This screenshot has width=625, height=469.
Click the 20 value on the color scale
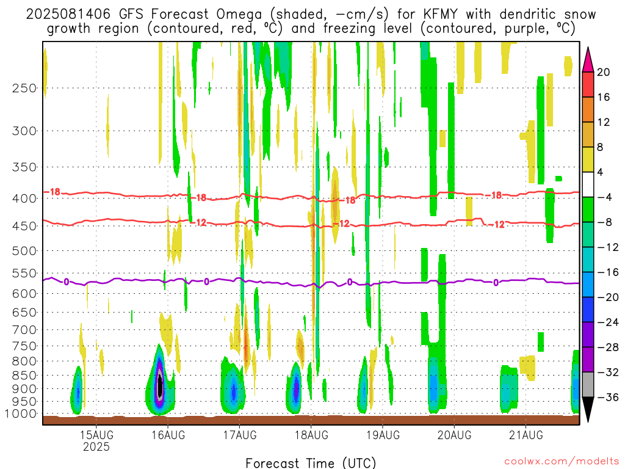click(x=603, y=72)
